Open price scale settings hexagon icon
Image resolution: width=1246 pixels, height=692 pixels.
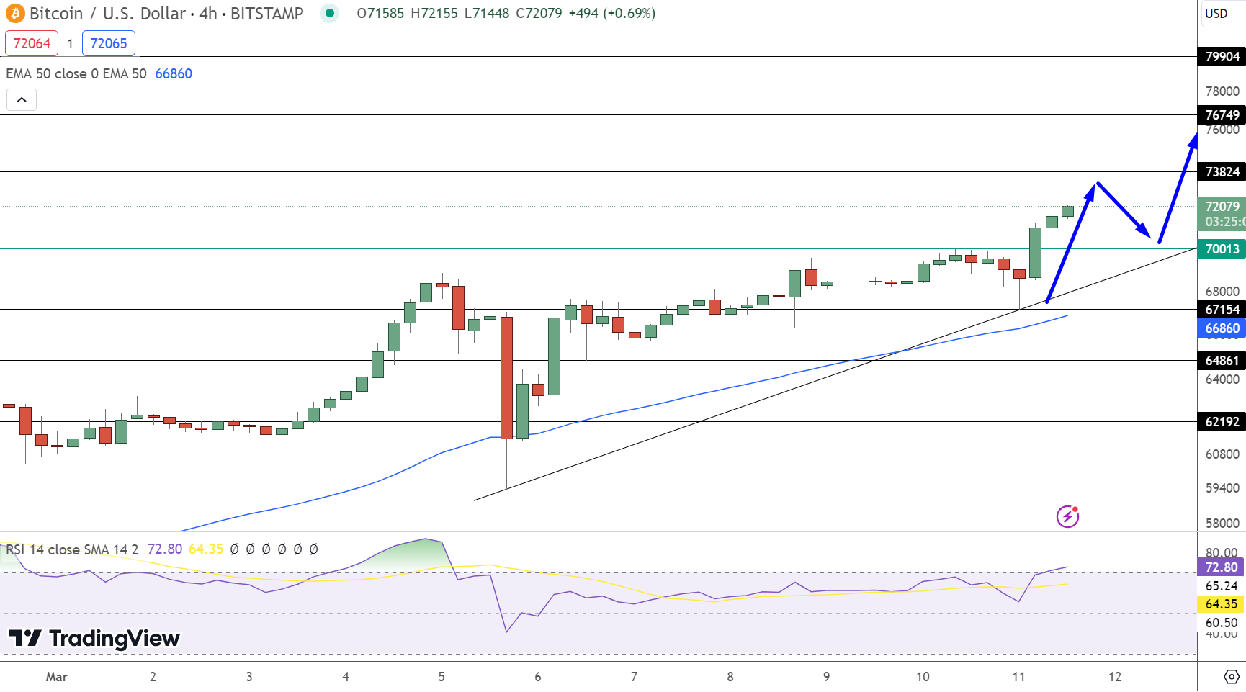(x=1232, y=675)
